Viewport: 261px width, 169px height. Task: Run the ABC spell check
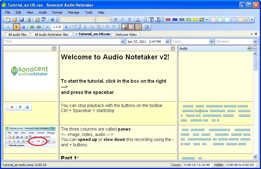tap(44, 19)
